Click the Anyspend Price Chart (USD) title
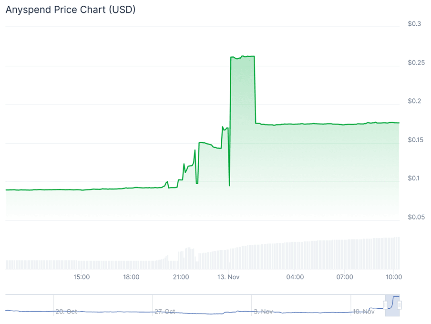This screenshot has height=324, width=431. click(71, 10)
